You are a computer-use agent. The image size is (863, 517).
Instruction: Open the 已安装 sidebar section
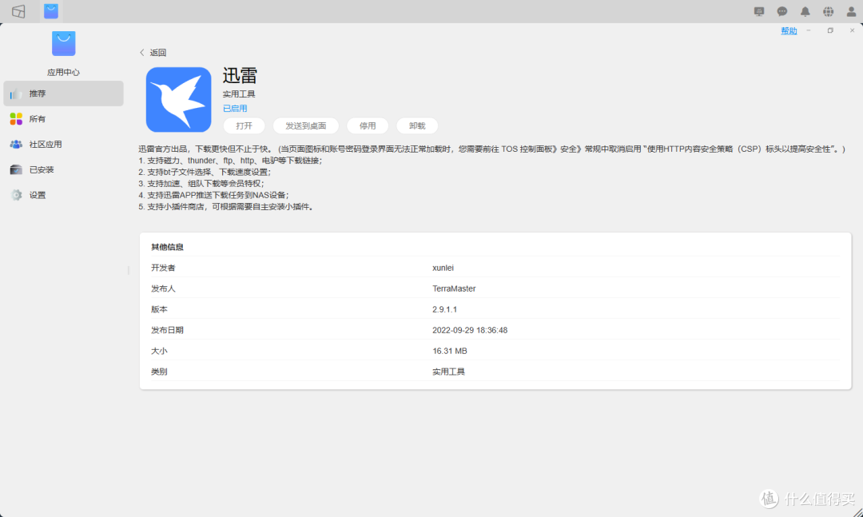(x=63, y=169)
